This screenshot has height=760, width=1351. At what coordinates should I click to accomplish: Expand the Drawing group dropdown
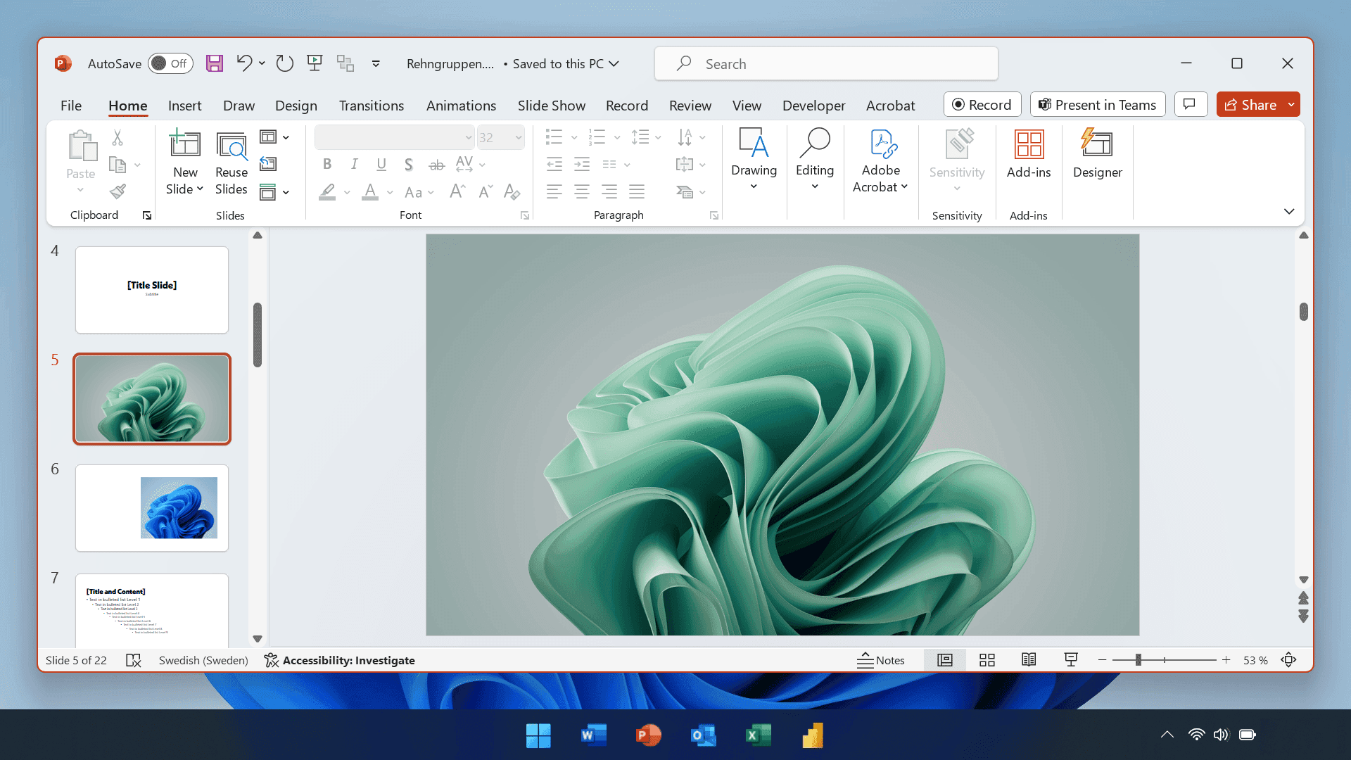754,186
